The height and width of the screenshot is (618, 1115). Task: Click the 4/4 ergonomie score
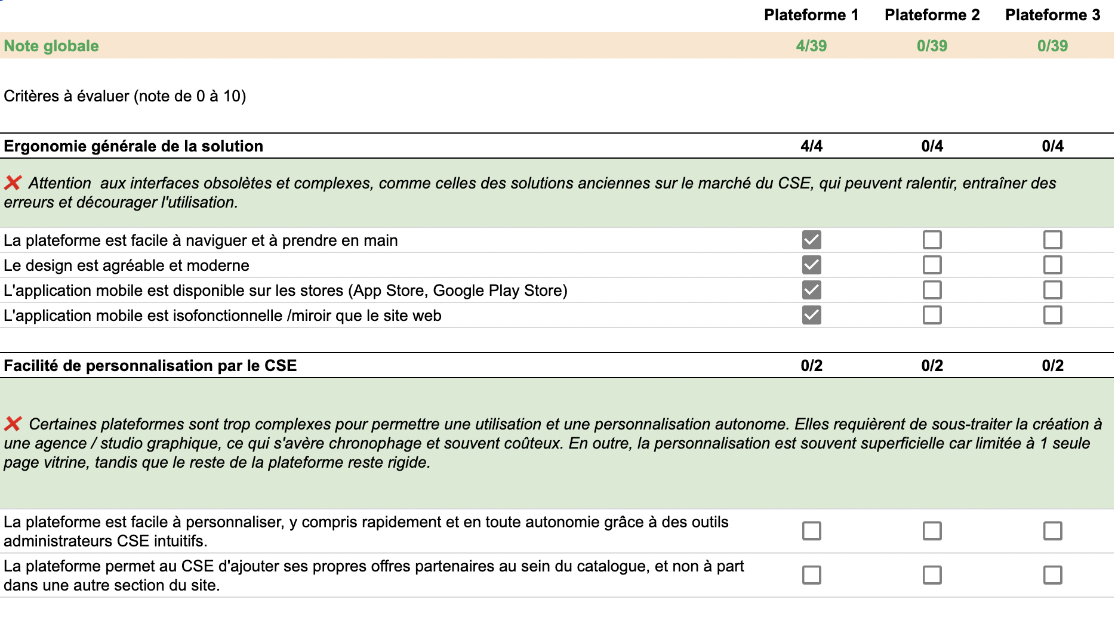(x=811, y=146)
